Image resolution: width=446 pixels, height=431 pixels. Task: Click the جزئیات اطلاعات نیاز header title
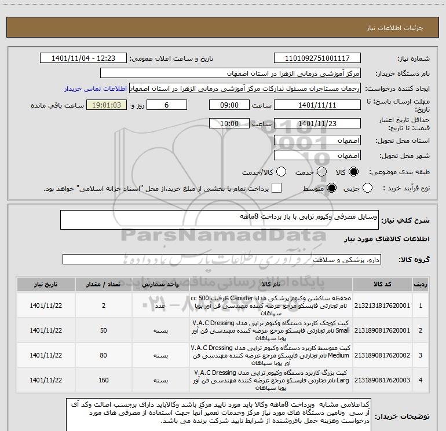click(x=395, y=28)
